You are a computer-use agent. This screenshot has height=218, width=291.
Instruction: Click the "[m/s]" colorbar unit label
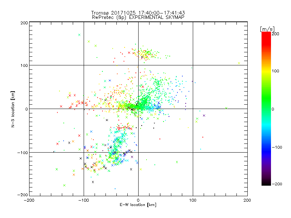267,29
